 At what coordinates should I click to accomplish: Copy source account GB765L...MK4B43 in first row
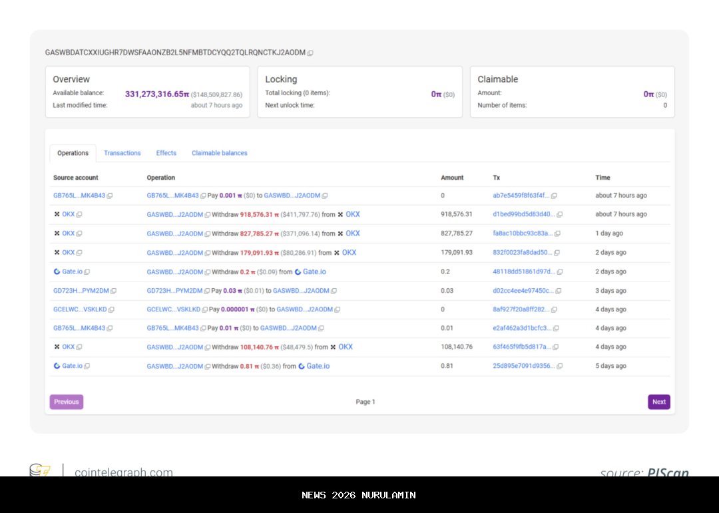point(110,196)
